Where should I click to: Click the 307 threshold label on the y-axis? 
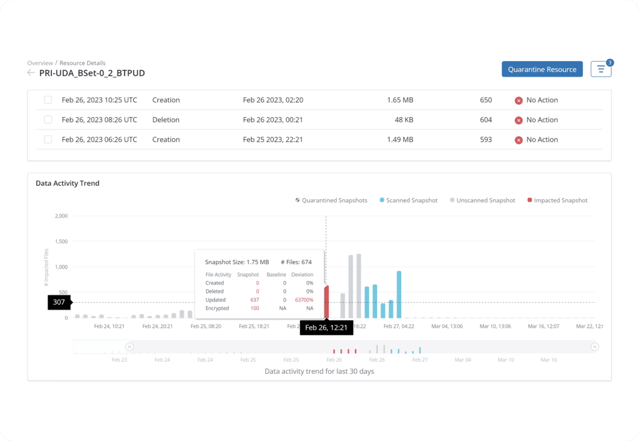pos(59,302)
